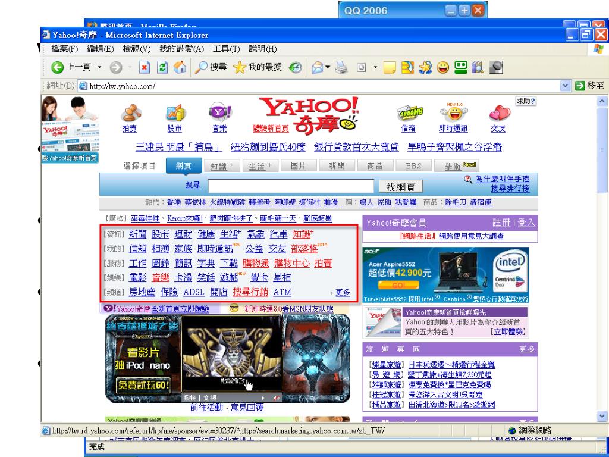This screenshot has height=457, width=609.
Task: Click the 拍賣 auction gavel icon
Action: (x=130, y=112)
